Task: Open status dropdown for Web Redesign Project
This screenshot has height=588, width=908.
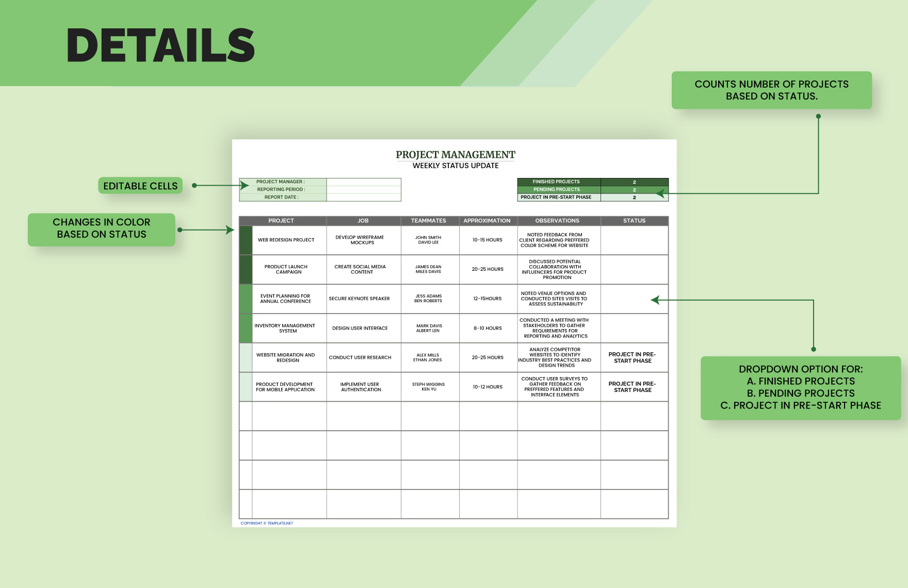Action: coord(635,240)
